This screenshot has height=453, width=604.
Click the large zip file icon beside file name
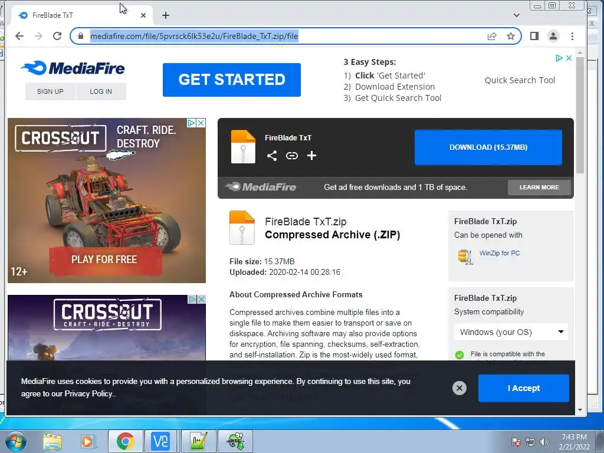pos(242,228)
